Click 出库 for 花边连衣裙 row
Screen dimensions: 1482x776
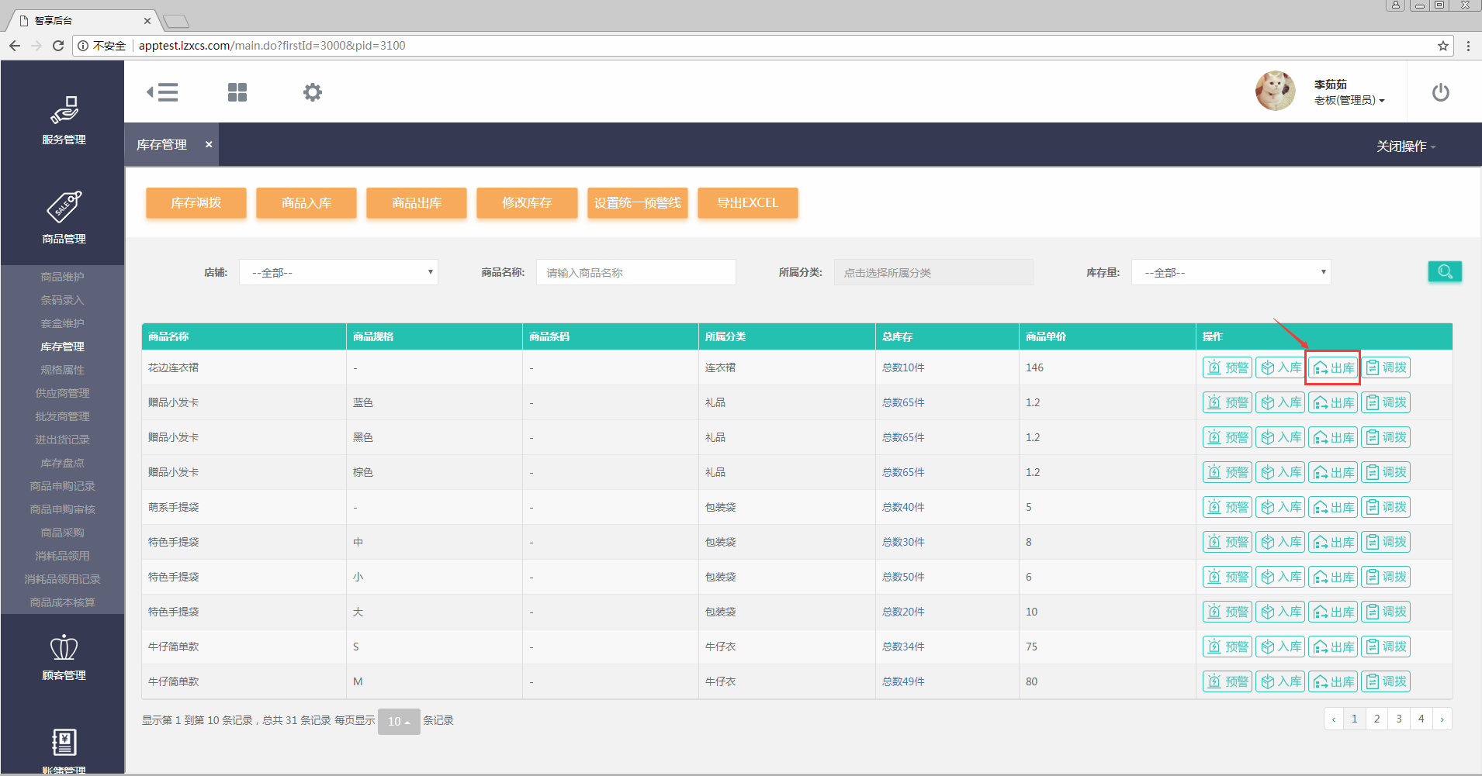point(1333,367)
